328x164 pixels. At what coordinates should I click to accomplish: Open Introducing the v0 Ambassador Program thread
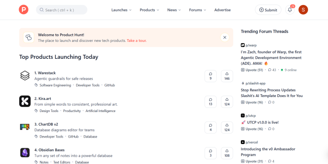tap(268, 152)
